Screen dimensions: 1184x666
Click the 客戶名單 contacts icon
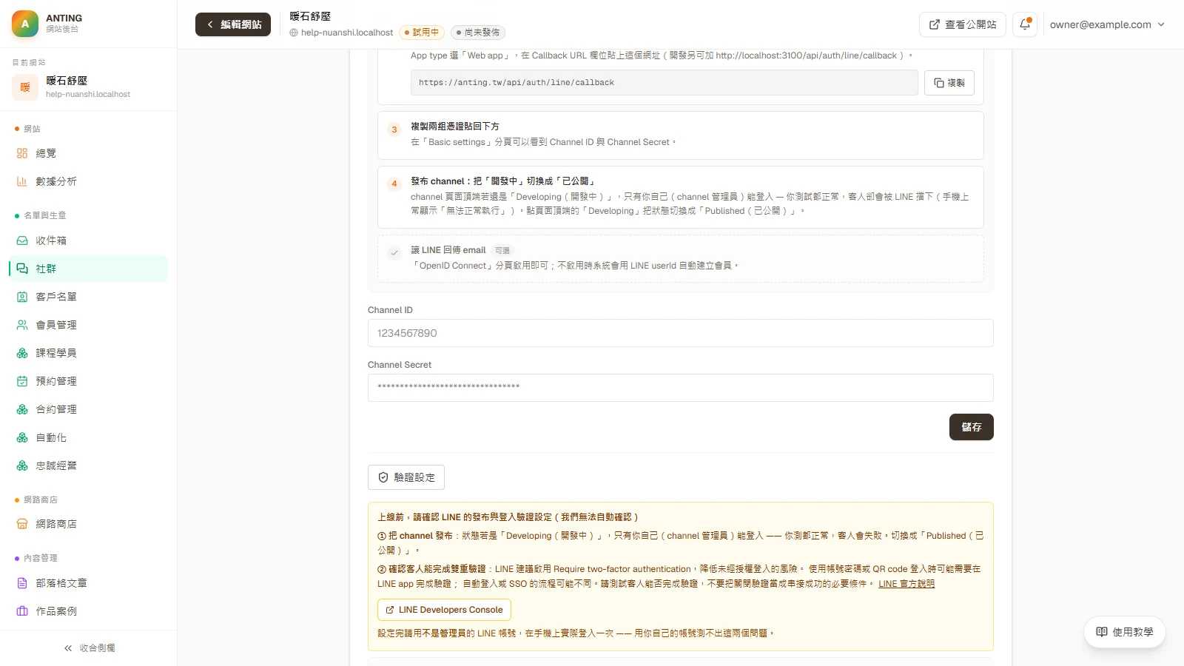(x=22, y=297)
